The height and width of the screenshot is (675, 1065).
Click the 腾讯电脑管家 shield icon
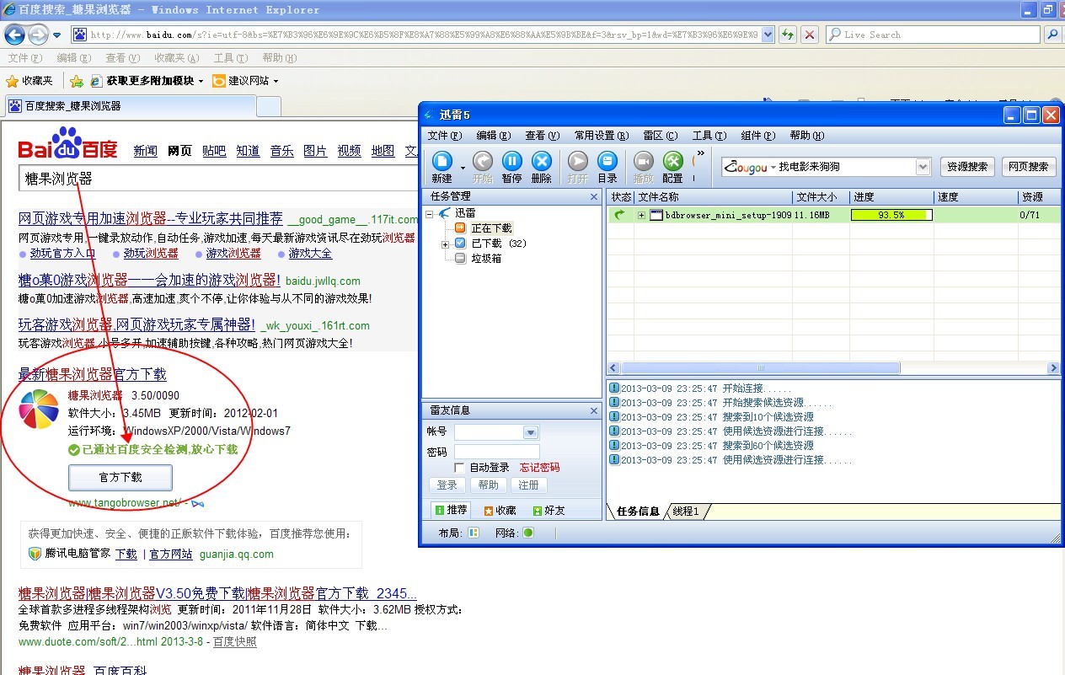[35, 554]
